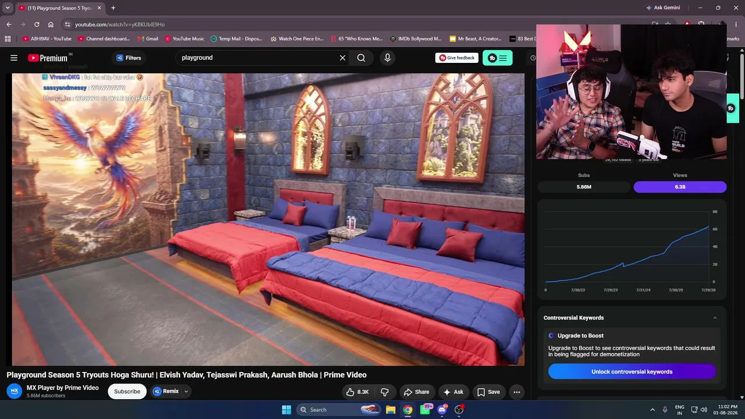745x419 pixels.
Task: Click the Windows taskbar Search box
Action: pos(339,410)
